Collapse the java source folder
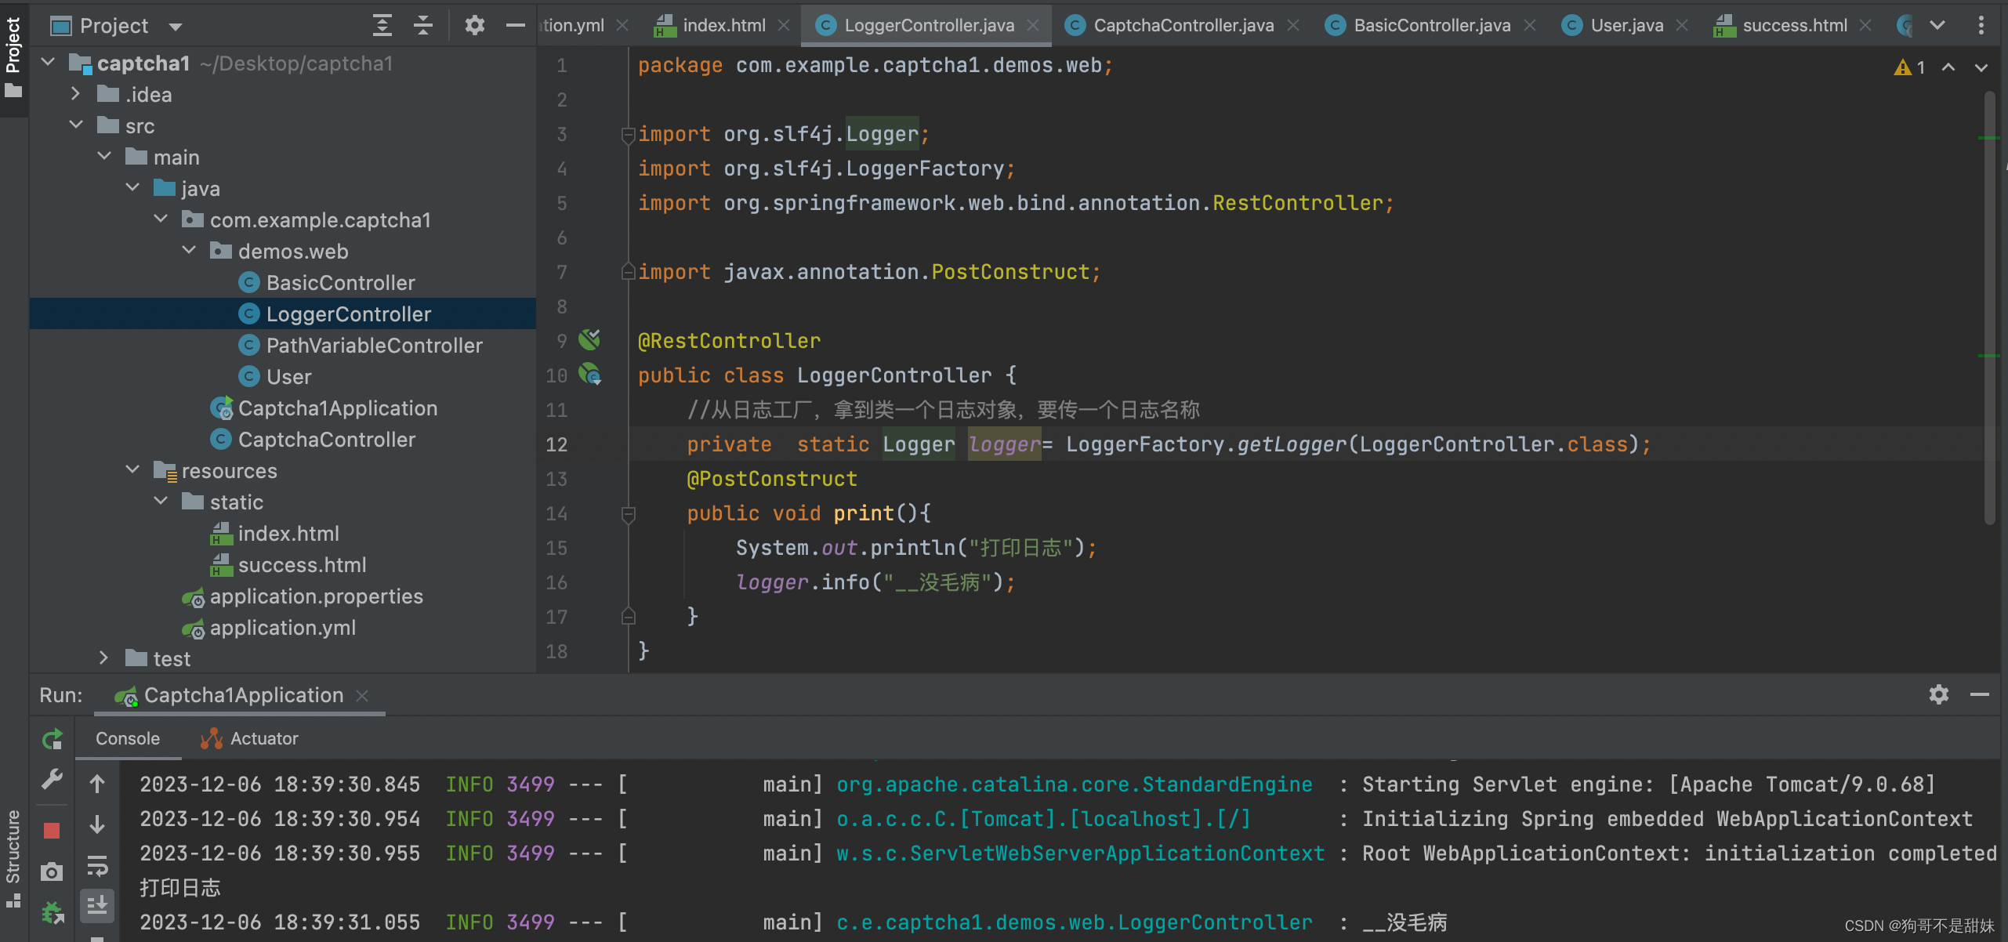Image resolution: width=2008 pixels, height=942 pixels. coord(132,187)
